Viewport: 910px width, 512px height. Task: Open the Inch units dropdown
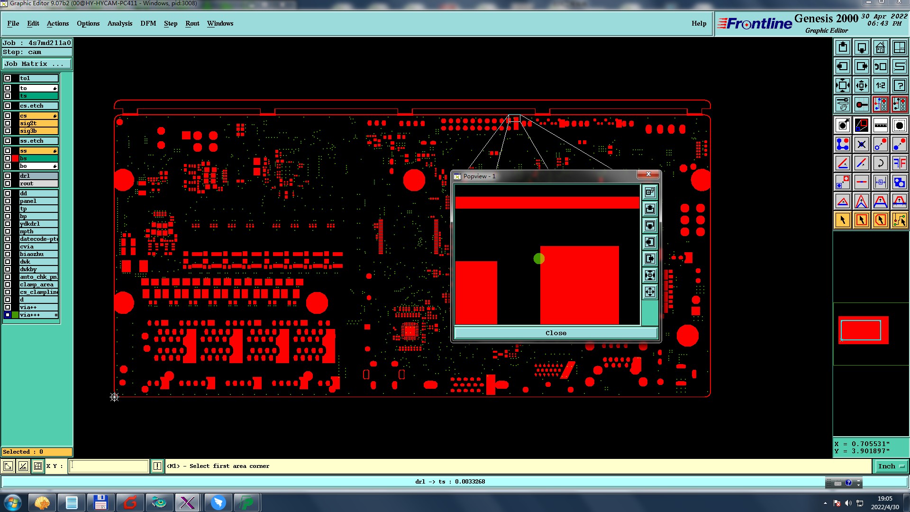[891, 466]
